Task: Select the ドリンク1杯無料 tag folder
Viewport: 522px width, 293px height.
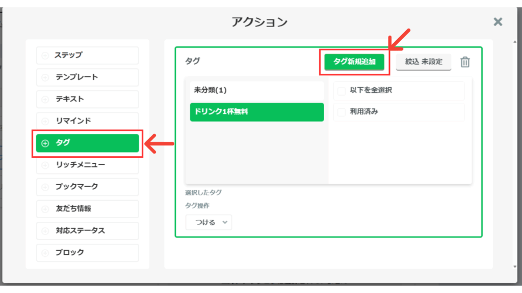Action: (256, 112)
